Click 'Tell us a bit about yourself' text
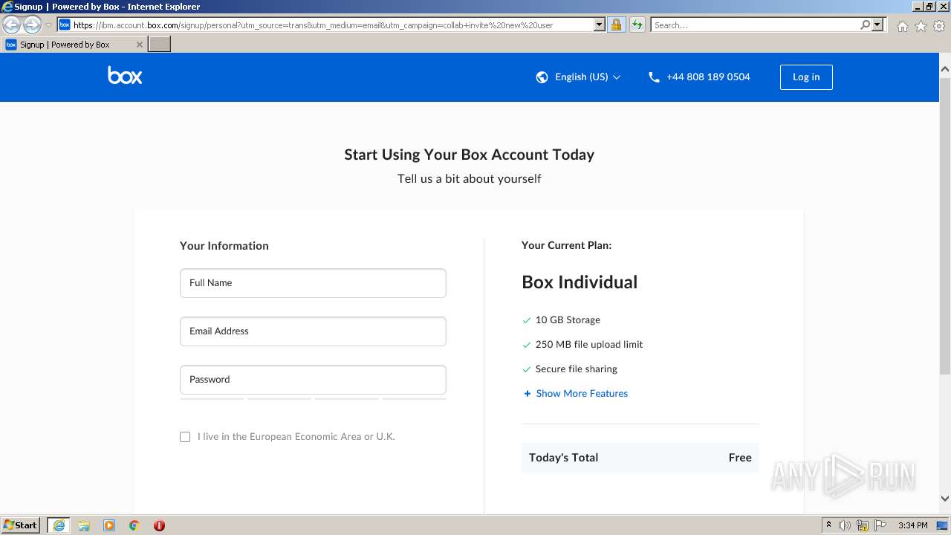The height and width of the screenshot is (535, 951). tap(470, 179)
